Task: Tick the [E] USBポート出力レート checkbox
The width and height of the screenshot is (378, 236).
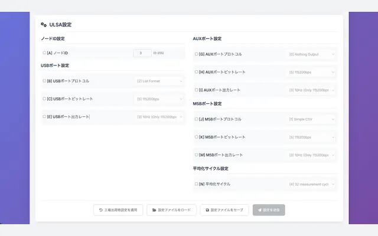Action: [x=44, y=117]
